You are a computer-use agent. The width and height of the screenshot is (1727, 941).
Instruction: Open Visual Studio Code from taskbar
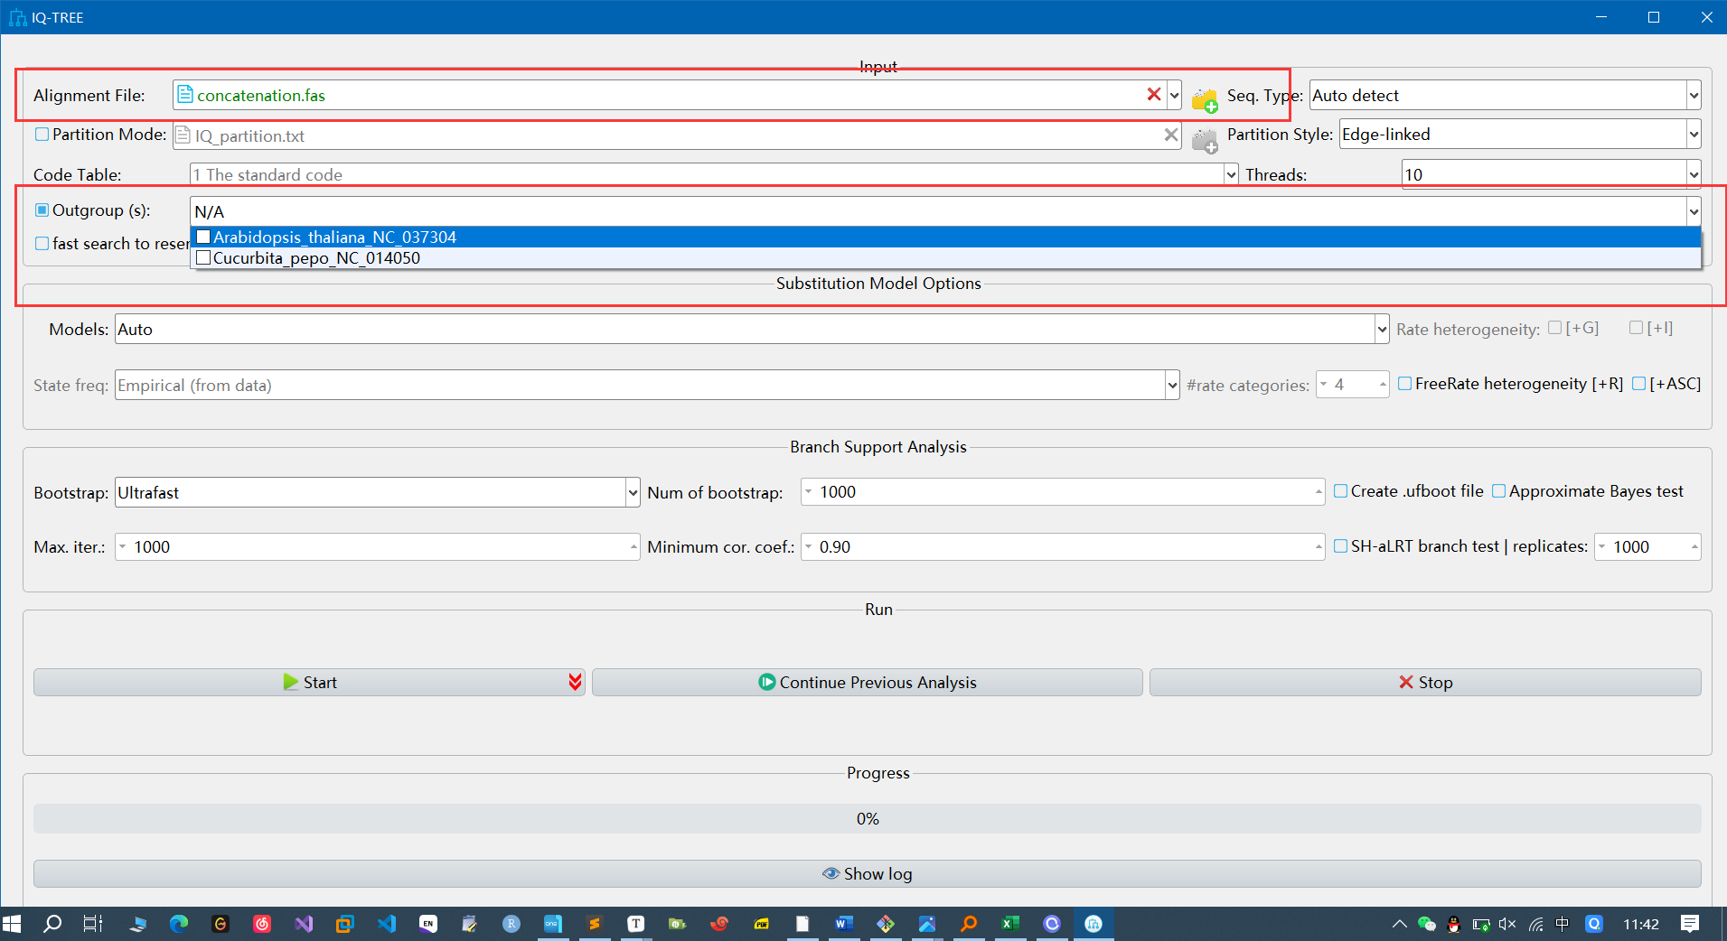[x=387, y=923]
